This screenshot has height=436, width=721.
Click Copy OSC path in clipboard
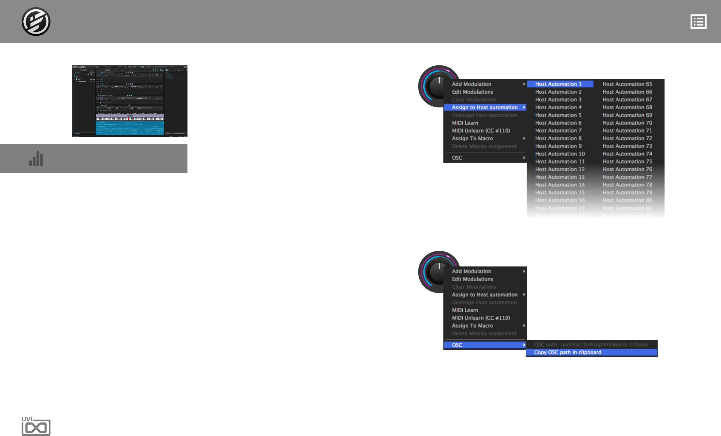[x=568, y=352]
